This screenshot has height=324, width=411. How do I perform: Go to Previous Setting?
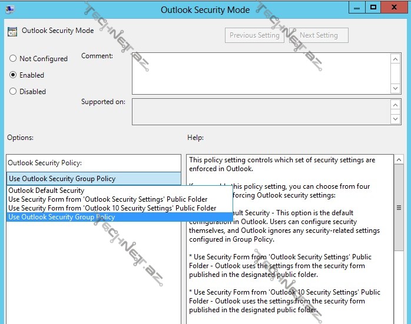254,35
